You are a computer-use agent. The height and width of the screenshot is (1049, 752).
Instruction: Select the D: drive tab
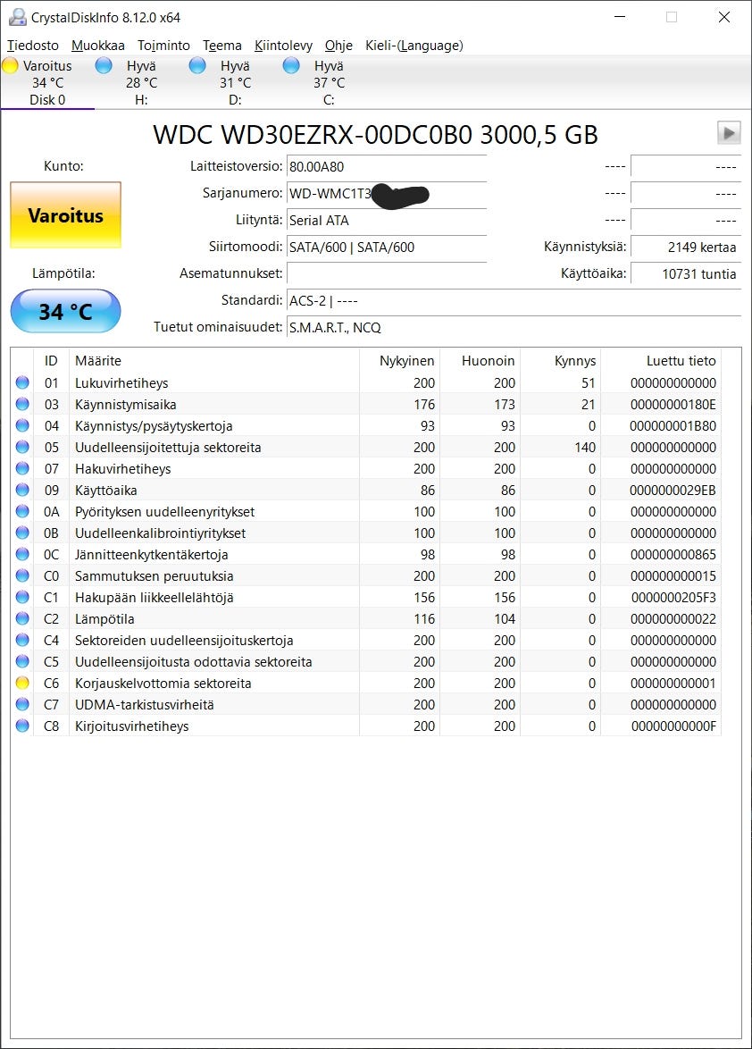235,82
